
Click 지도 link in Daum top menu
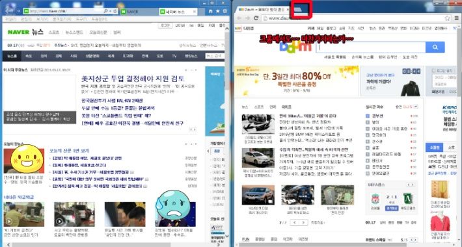click(351, 28)
